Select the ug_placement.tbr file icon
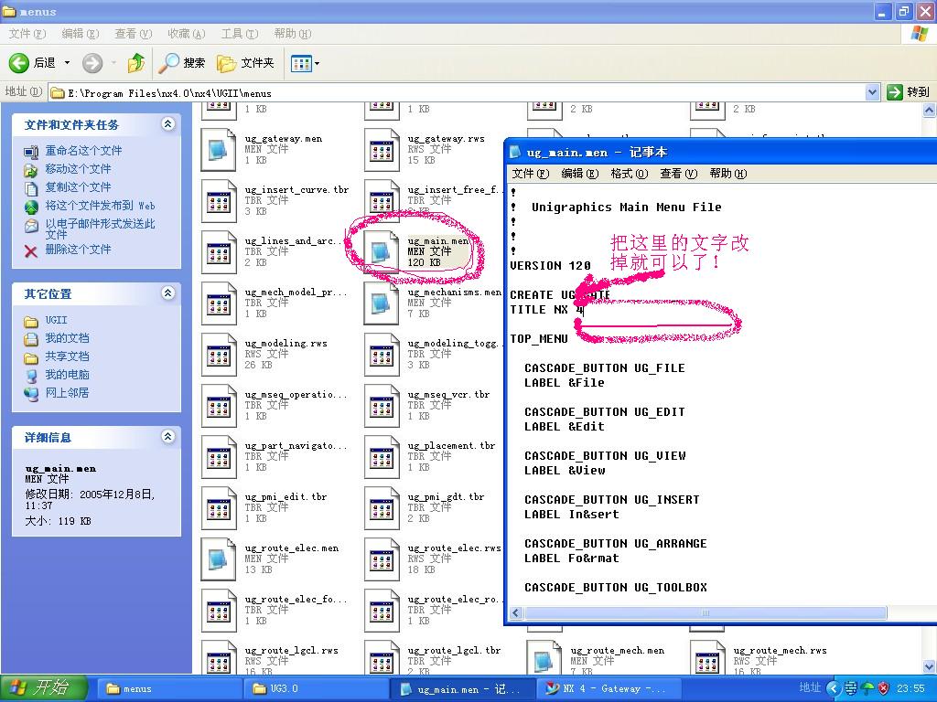The width and height of the screenshot is (937, 702). click(x=382, y=457)
